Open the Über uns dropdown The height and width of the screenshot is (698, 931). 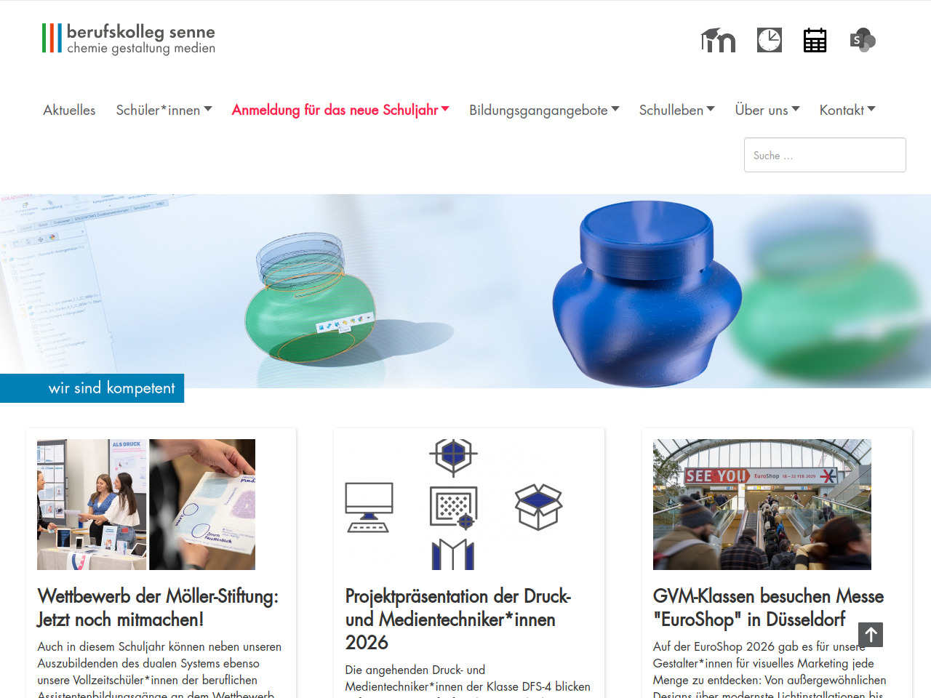[767, 110]
